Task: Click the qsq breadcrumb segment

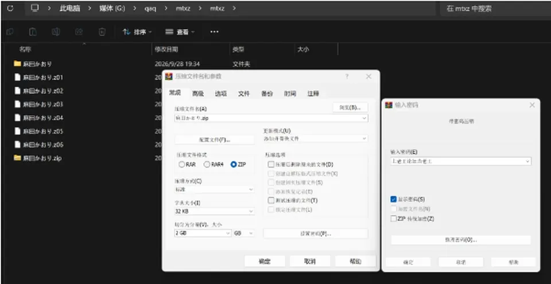Action: (150, 9)
